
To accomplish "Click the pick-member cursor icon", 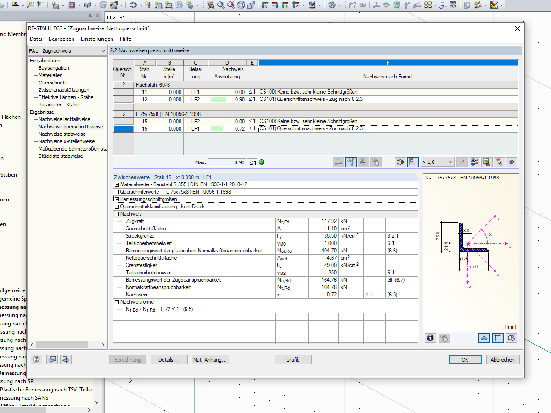I will [499, 162].
